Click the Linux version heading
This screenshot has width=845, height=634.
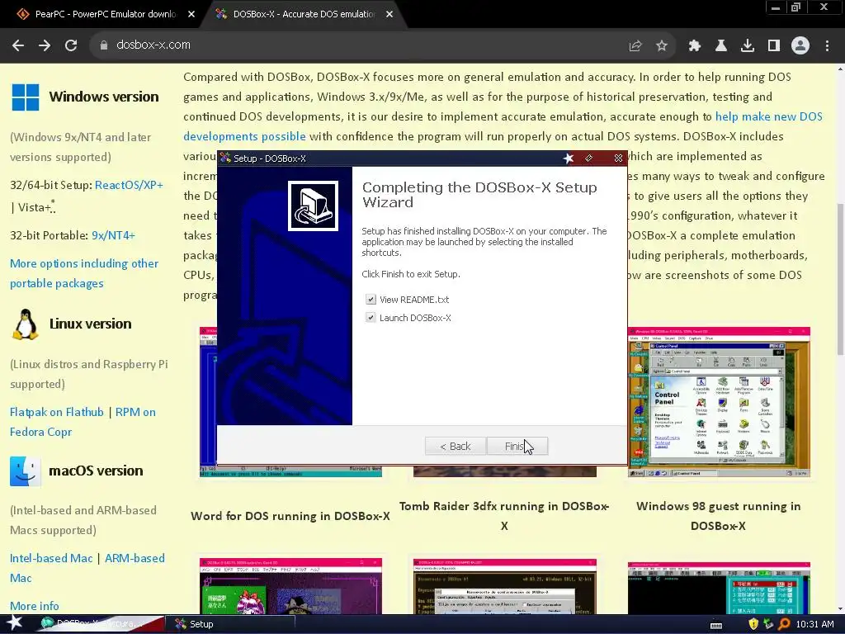(91, 324)
